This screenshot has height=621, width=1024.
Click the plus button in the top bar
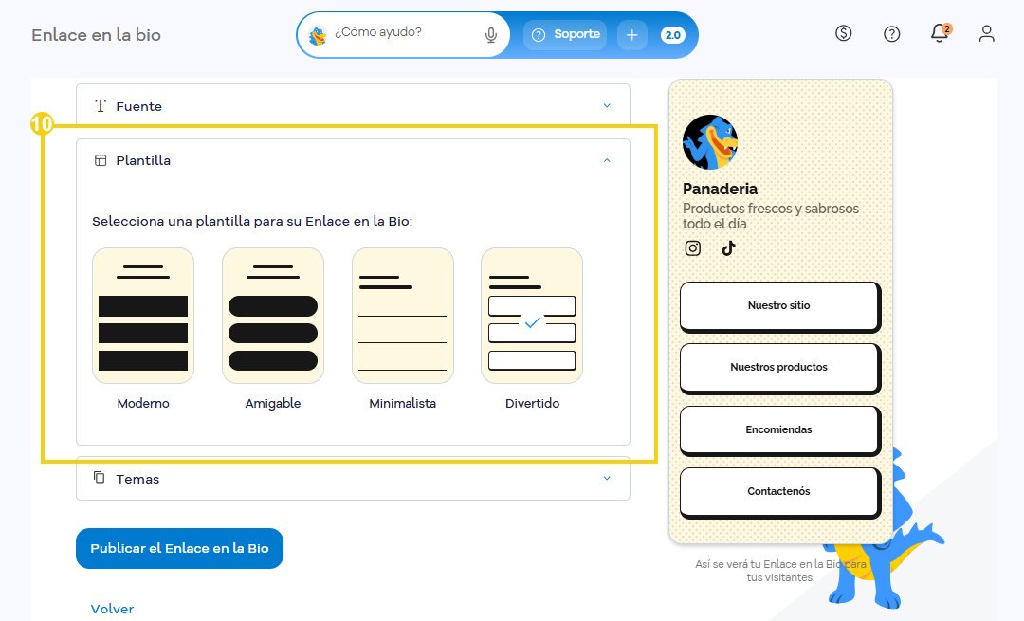click(631, 35)
